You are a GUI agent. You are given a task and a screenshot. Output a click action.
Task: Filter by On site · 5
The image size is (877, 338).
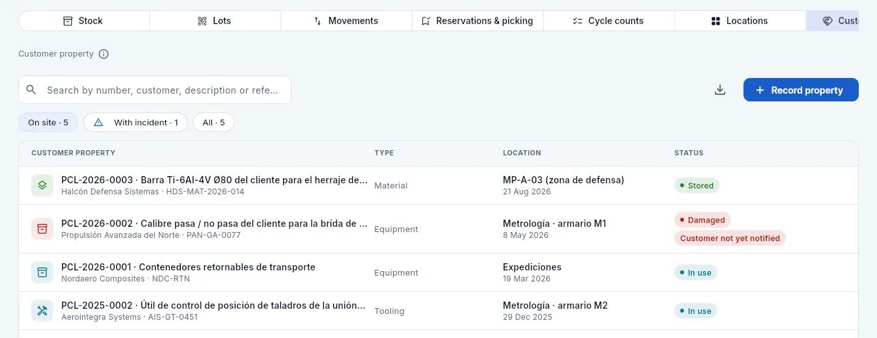pos(48,122)
